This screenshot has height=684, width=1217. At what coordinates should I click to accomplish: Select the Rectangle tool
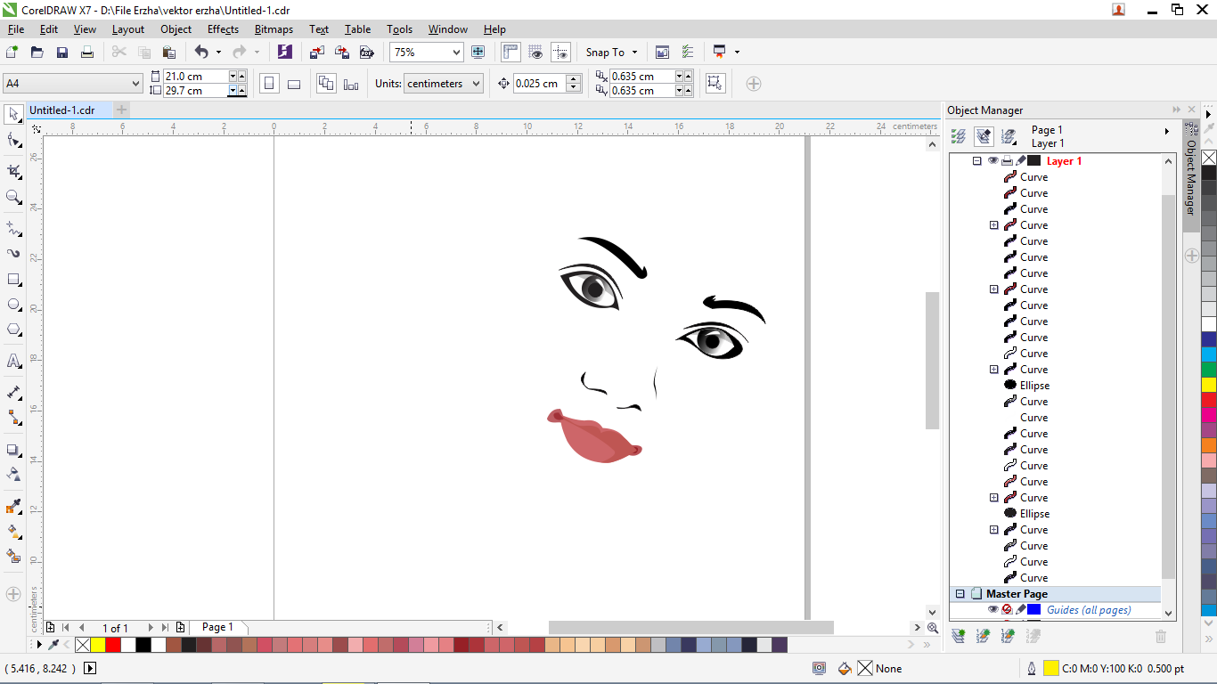point(13,280)
